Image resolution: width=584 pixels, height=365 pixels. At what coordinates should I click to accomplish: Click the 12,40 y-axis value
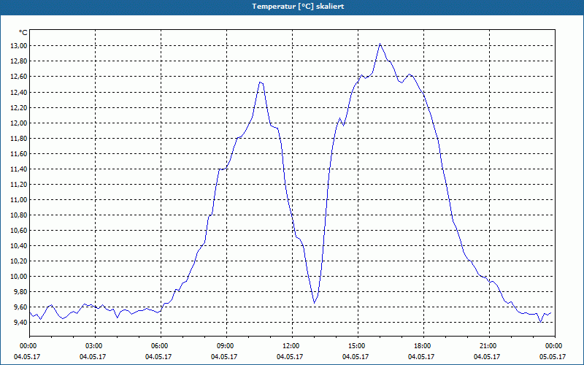[20, 92]
